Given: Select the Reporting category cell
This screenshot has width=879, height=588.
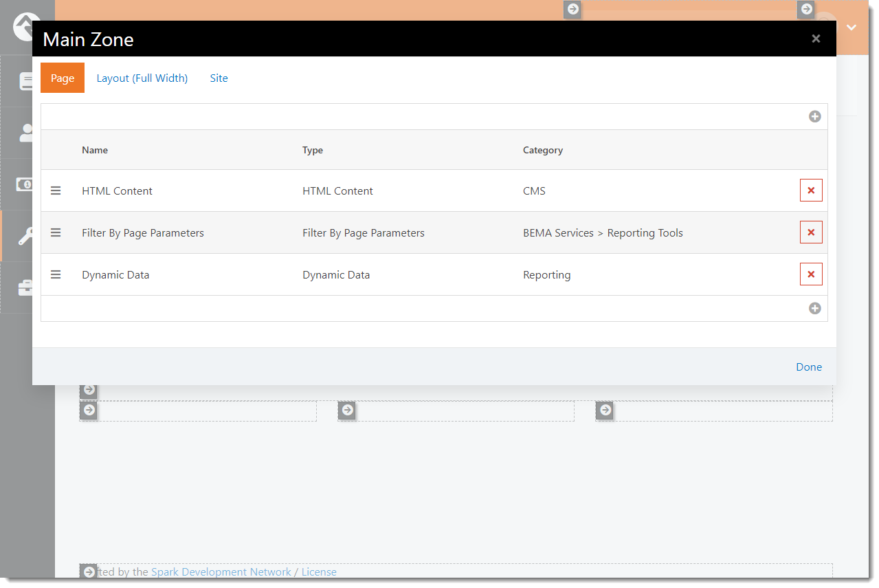Looking at the screenshot, I should (x=546, y=274).
